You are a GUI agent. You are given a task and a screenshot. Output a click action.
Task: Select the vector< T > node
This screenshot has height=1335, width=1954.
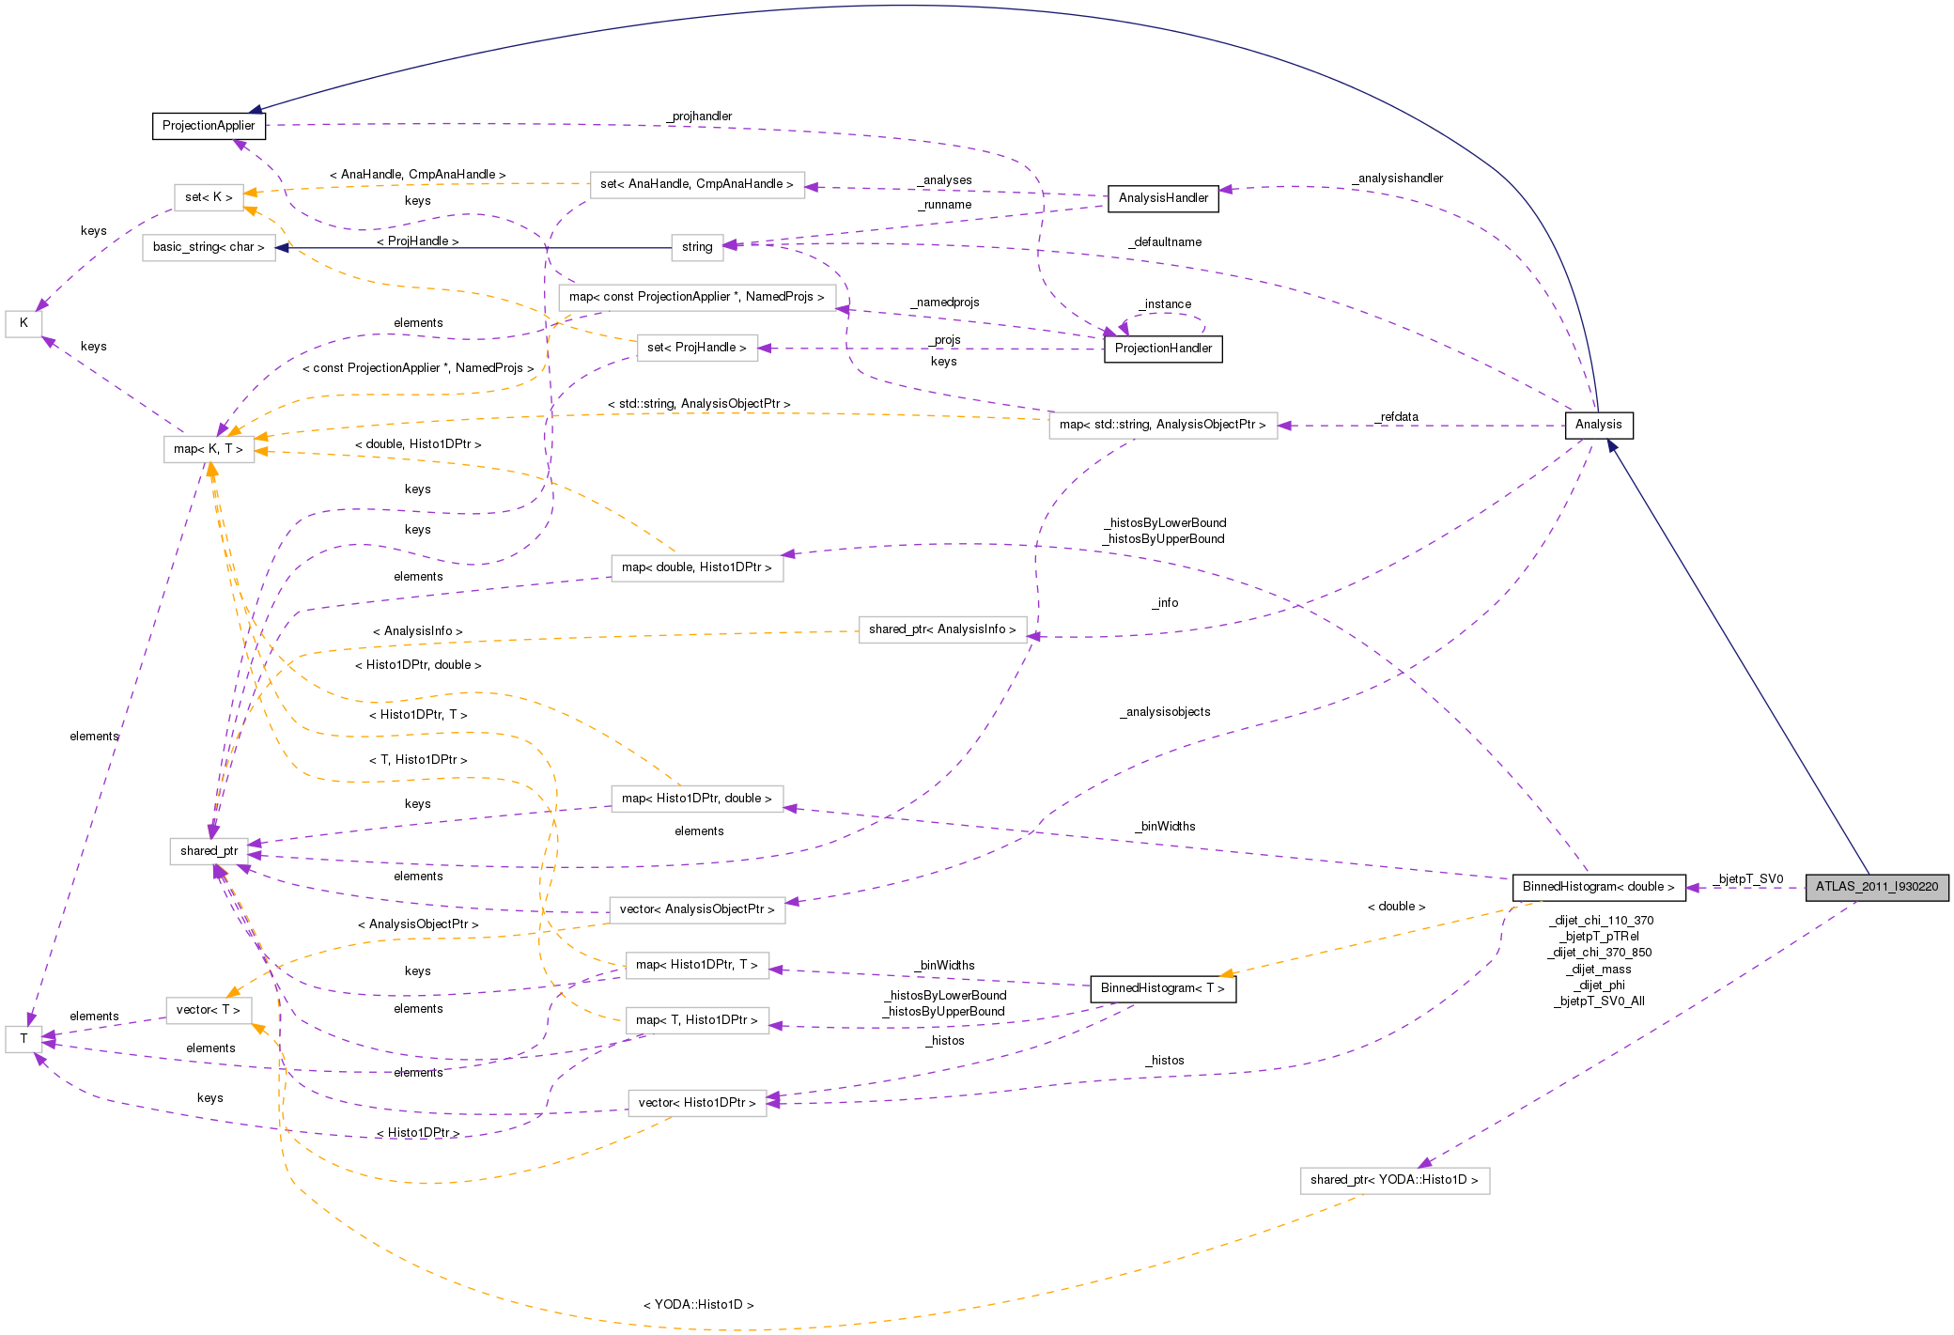(x=209, y=1010)
